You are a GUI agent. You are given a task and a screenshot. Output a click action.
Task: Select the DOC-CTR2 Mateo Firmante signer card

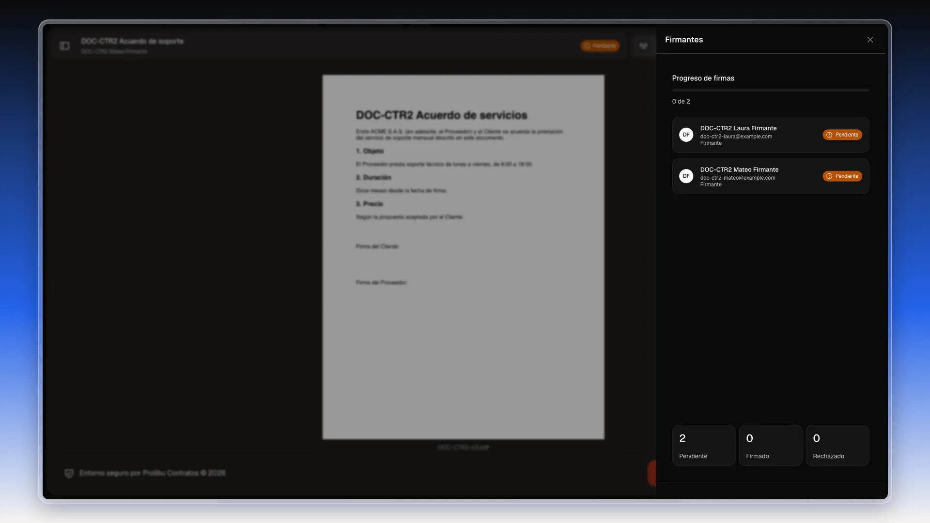tap(770, 176)
